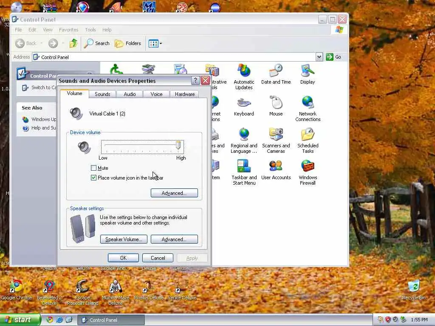435x326 pixels.
Task: Click Advanced button in Speaker settings
Action: click(x=174, y=239)
